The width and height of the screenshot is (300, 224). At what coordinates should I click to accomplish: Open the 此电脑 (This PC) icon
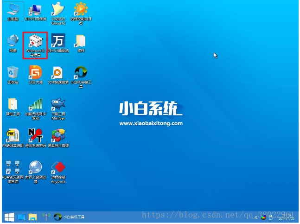click(13, 12)
